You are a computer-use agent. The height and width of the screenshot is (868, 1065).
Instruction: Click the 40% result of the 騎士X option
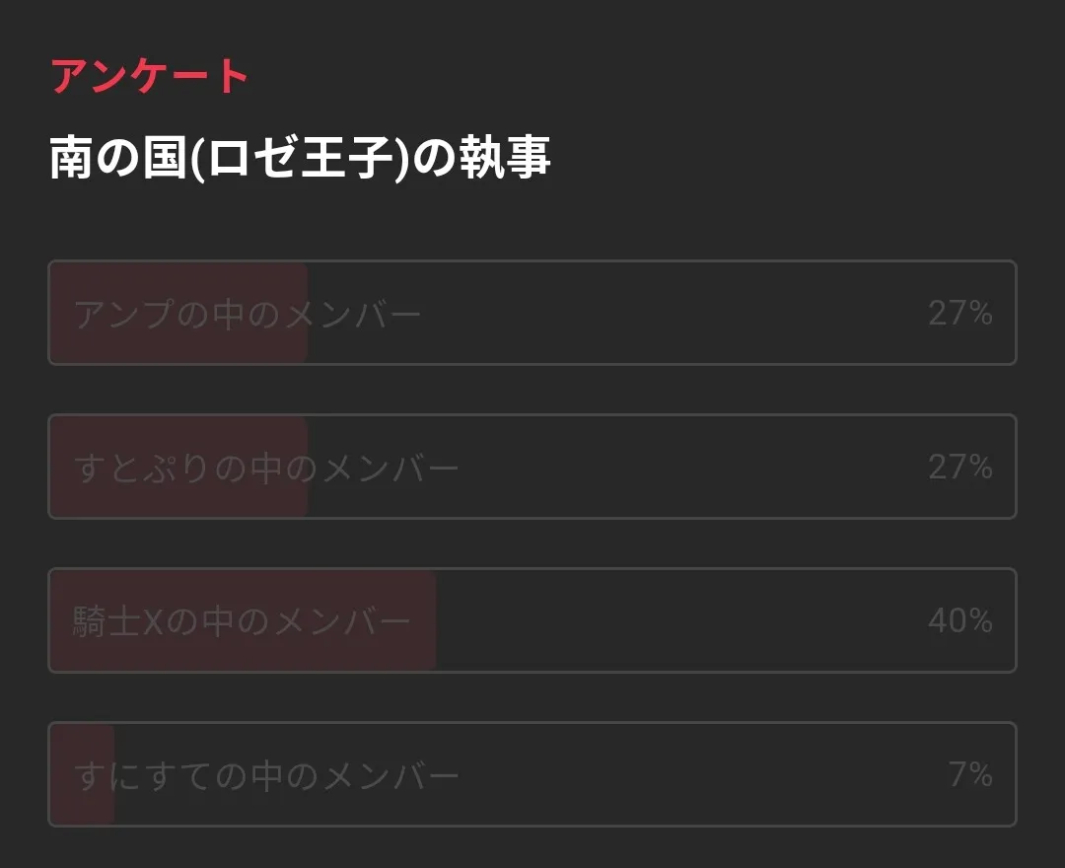tap(959, 620)
